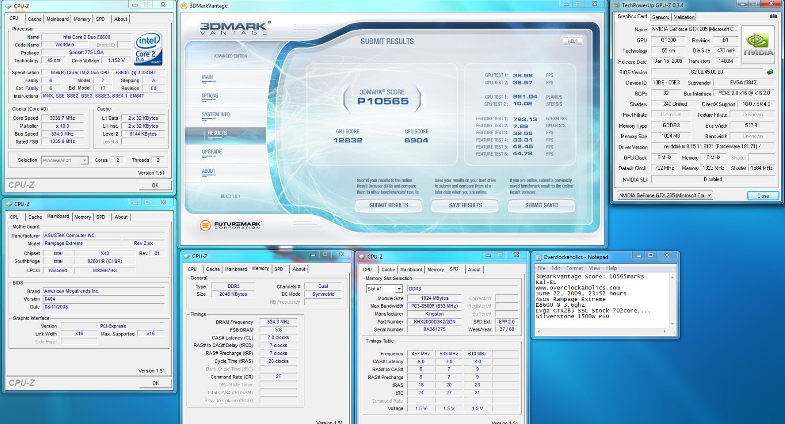This screenshot has height=424, width=785.
Task: Select the Results section in 3DMark Vantage
Action: click(225, 135)
